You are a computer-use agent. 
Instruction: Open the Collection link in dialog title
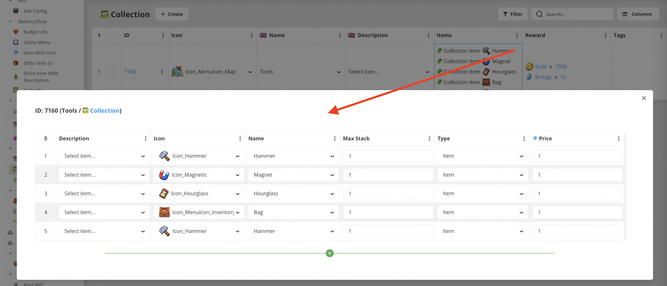[x=104, y=110]
